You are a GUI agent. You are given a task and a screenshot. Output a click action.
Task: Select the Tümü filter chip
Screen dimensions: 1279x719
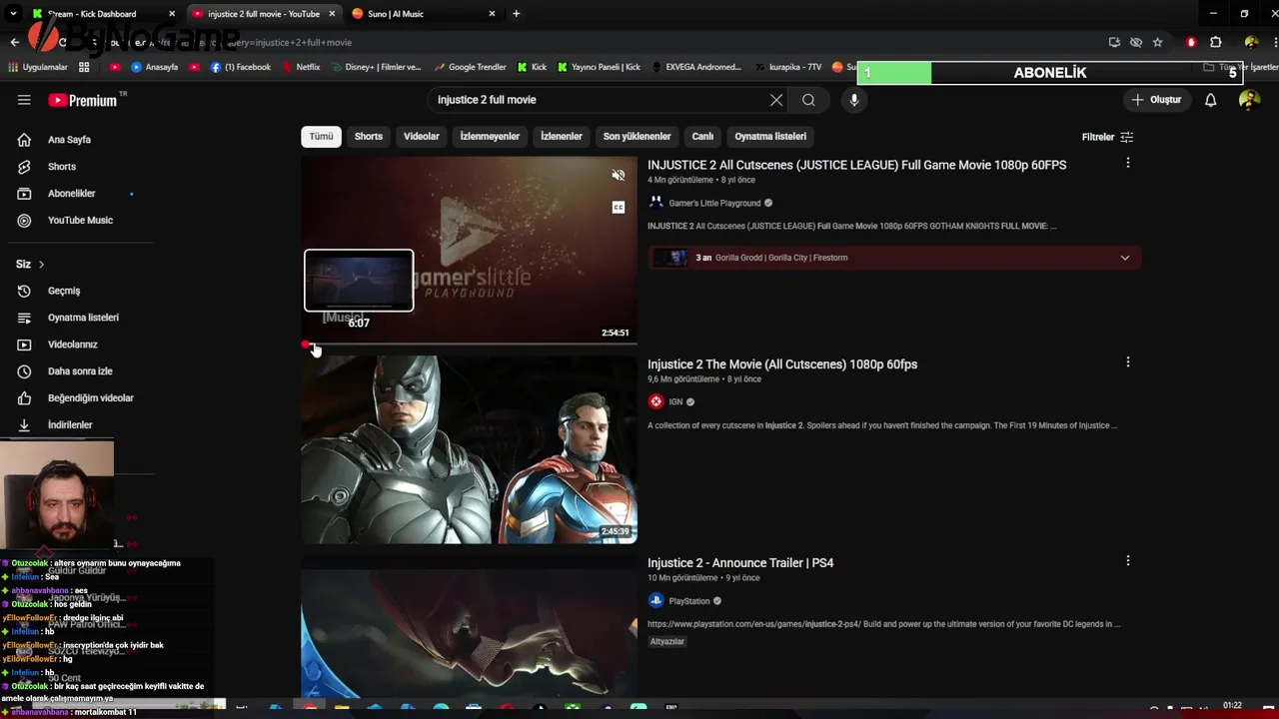pos(321,137)
